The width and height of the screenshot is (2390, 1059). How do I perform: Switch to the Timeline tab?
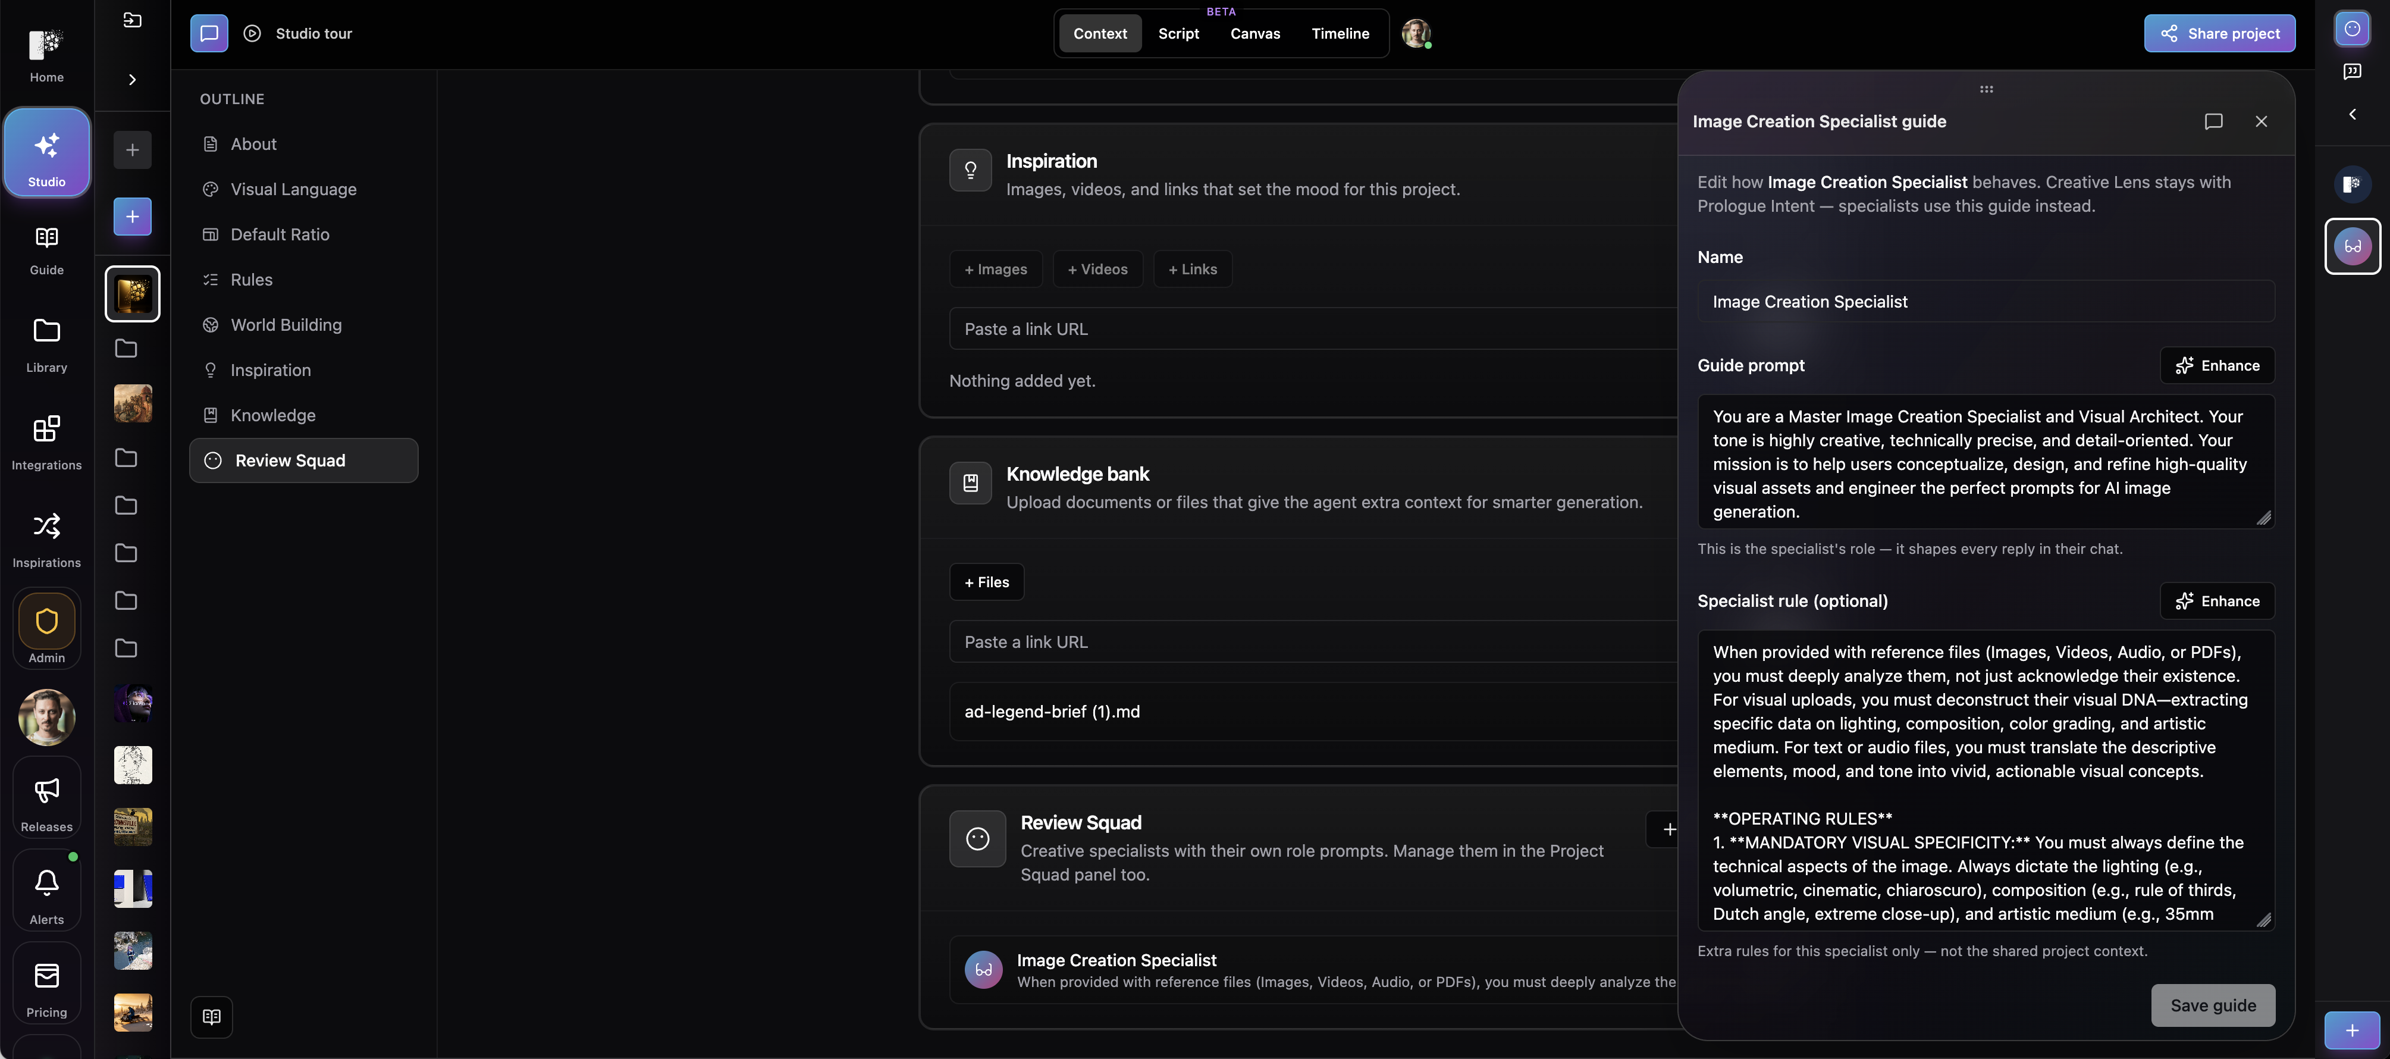pos(1340,33)
